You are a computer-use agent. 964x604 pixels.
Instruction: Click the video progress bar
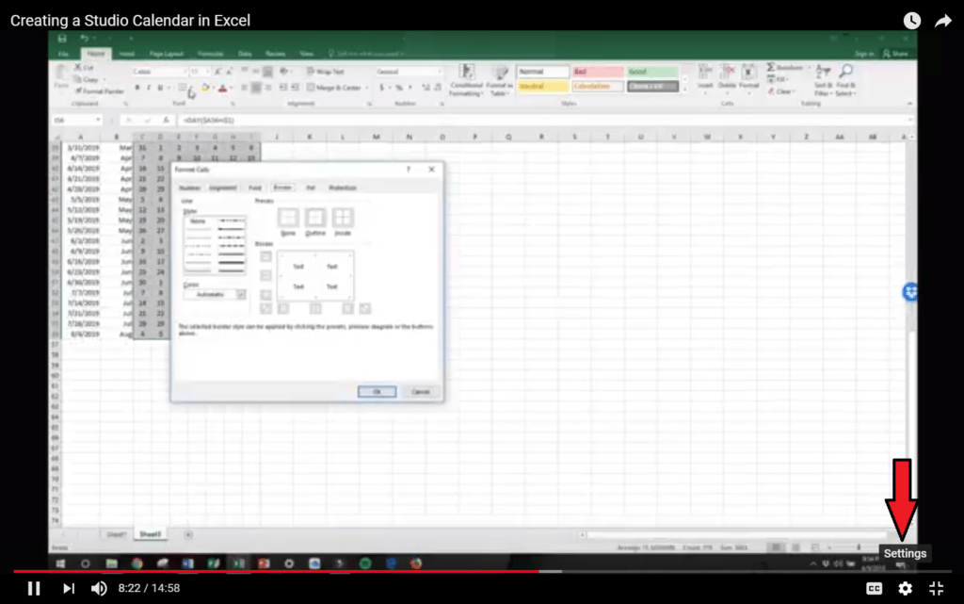click(x=377, y=571)
